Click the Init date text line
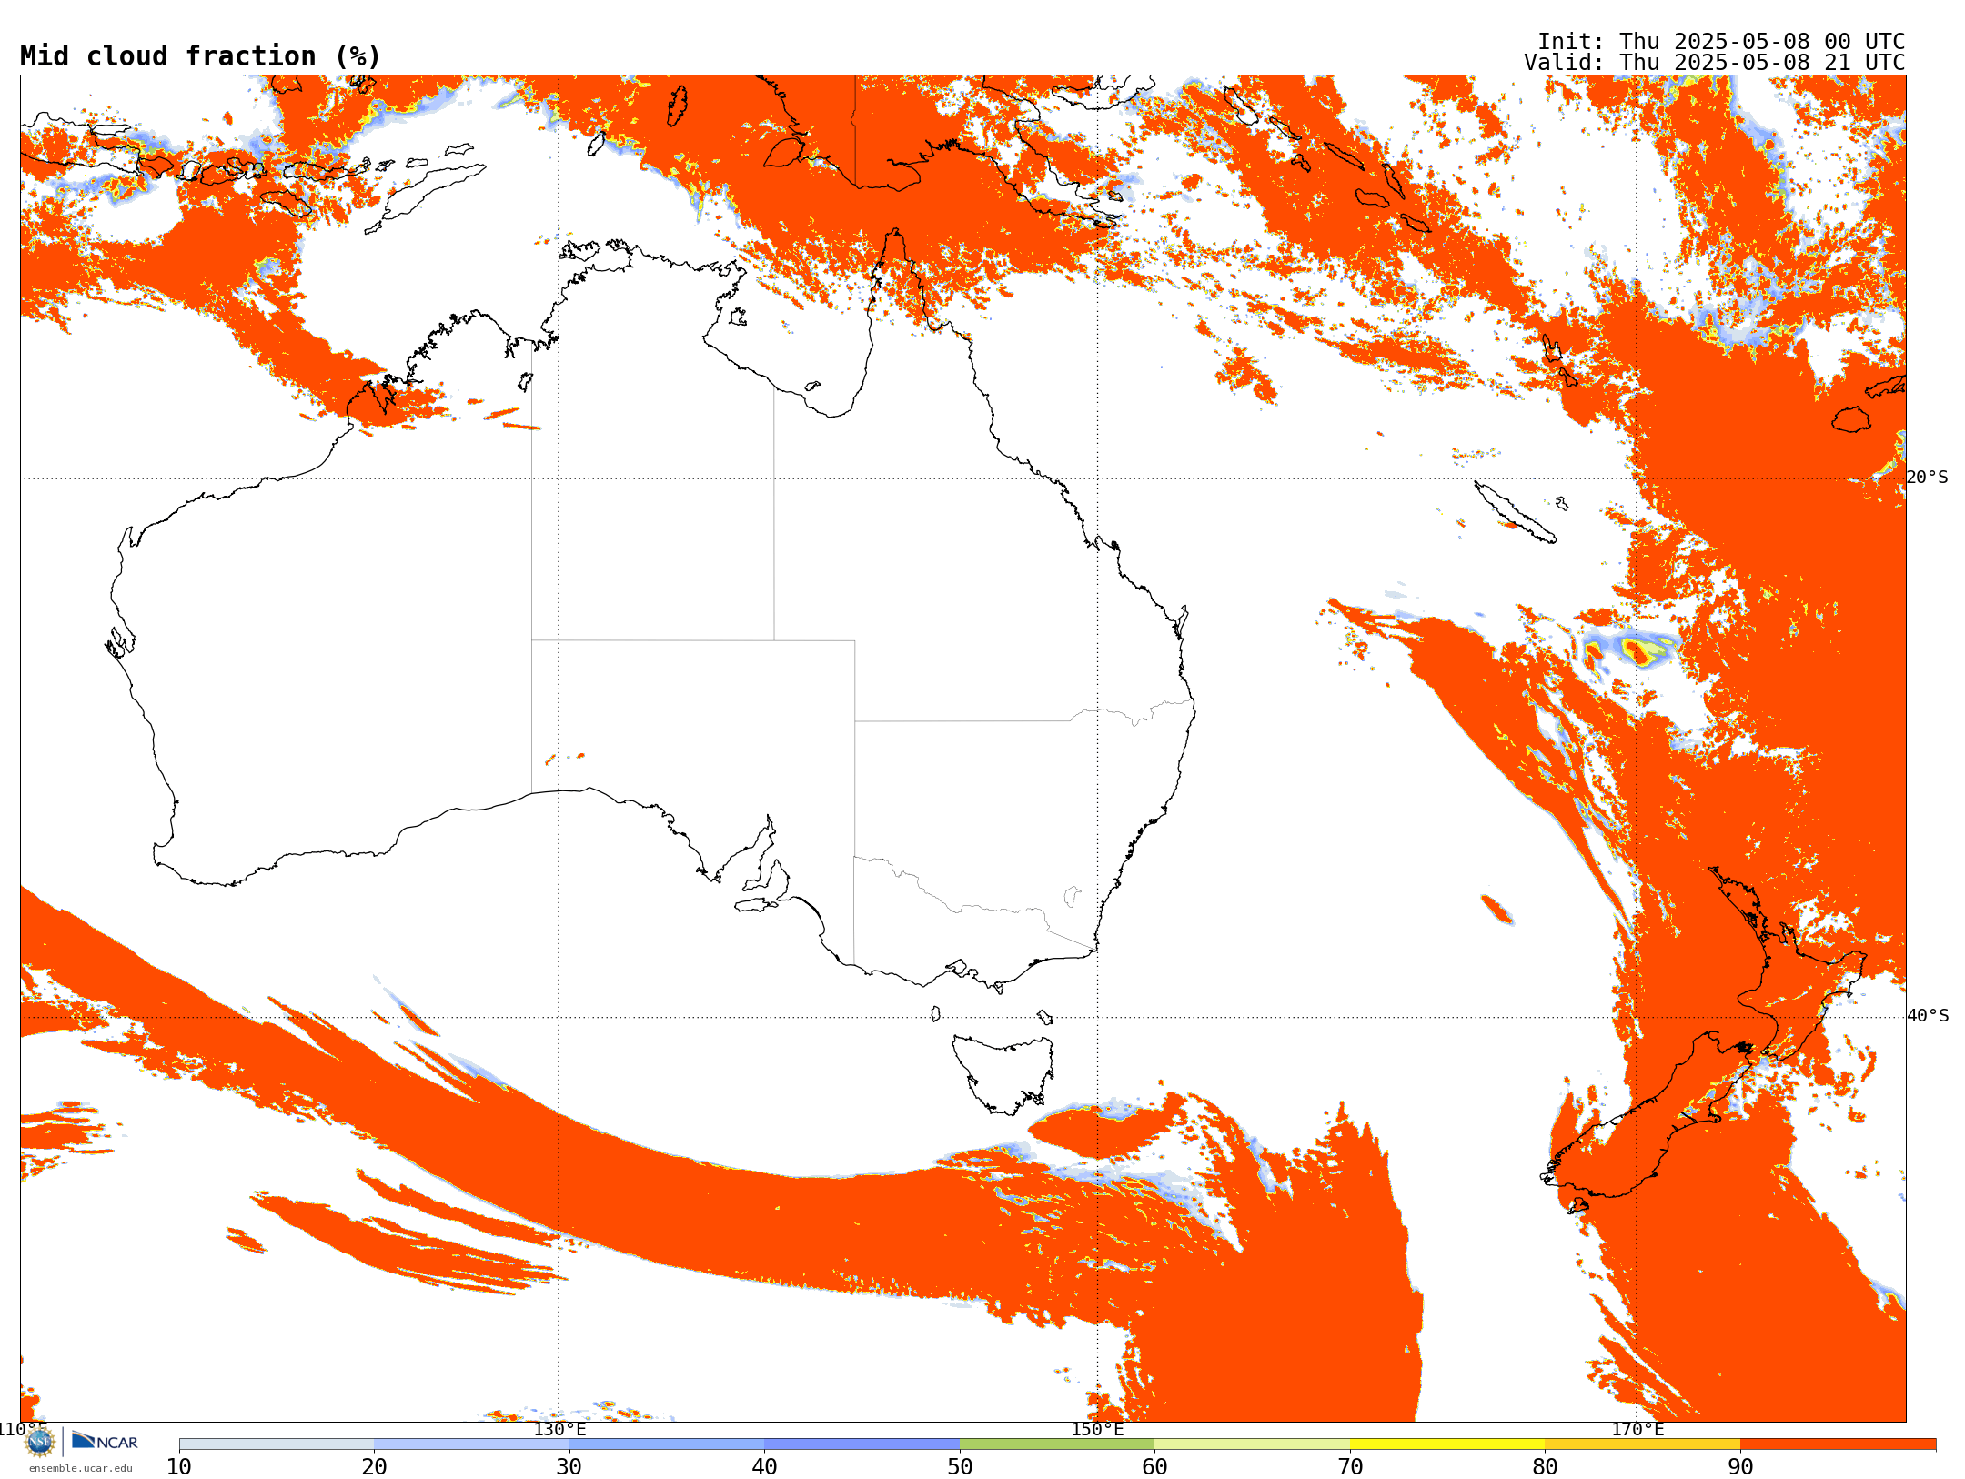Image resolution: width=1965 pixels, height=1479 pixels. pyautogui.click(x=1721, y=42)
